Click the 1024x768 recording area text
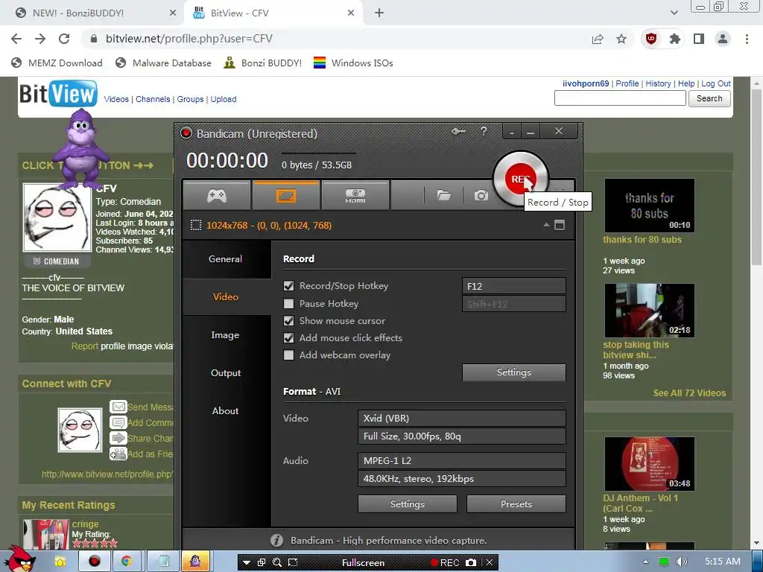Screen dimensions: 763x572 click(269, 225)
